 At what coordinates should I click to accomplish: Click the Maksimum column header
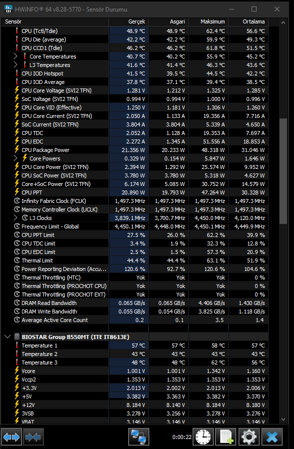point(209,22)
